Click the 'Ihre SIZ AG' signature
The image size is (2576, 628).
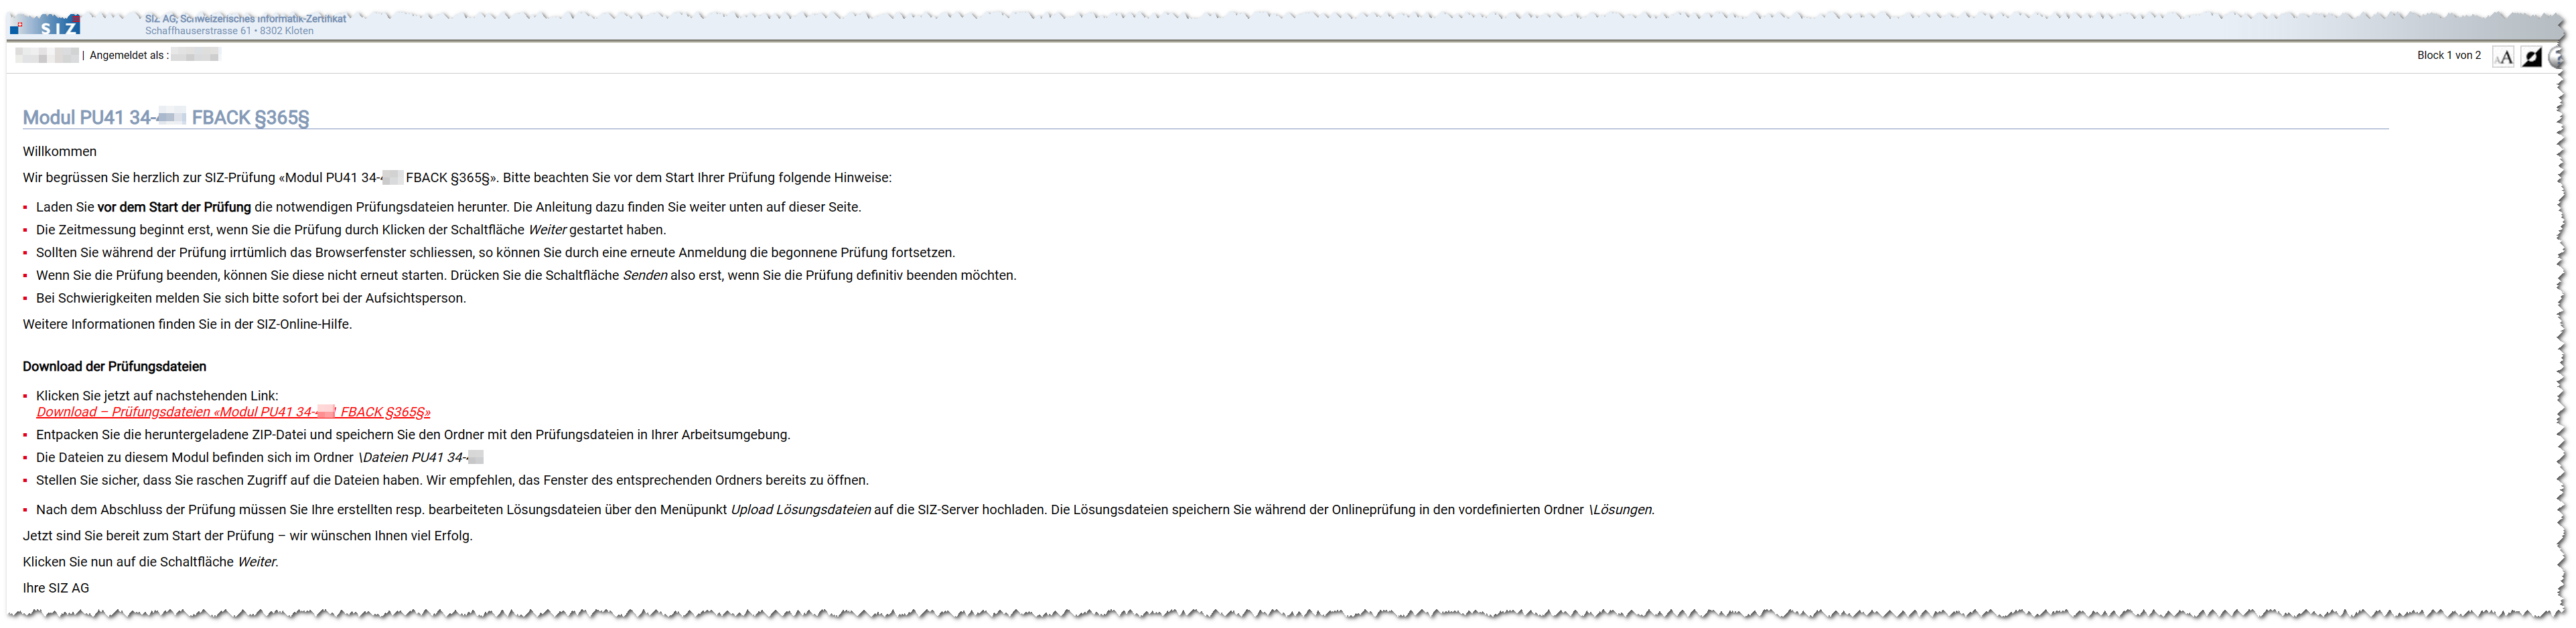coord(56,588)
